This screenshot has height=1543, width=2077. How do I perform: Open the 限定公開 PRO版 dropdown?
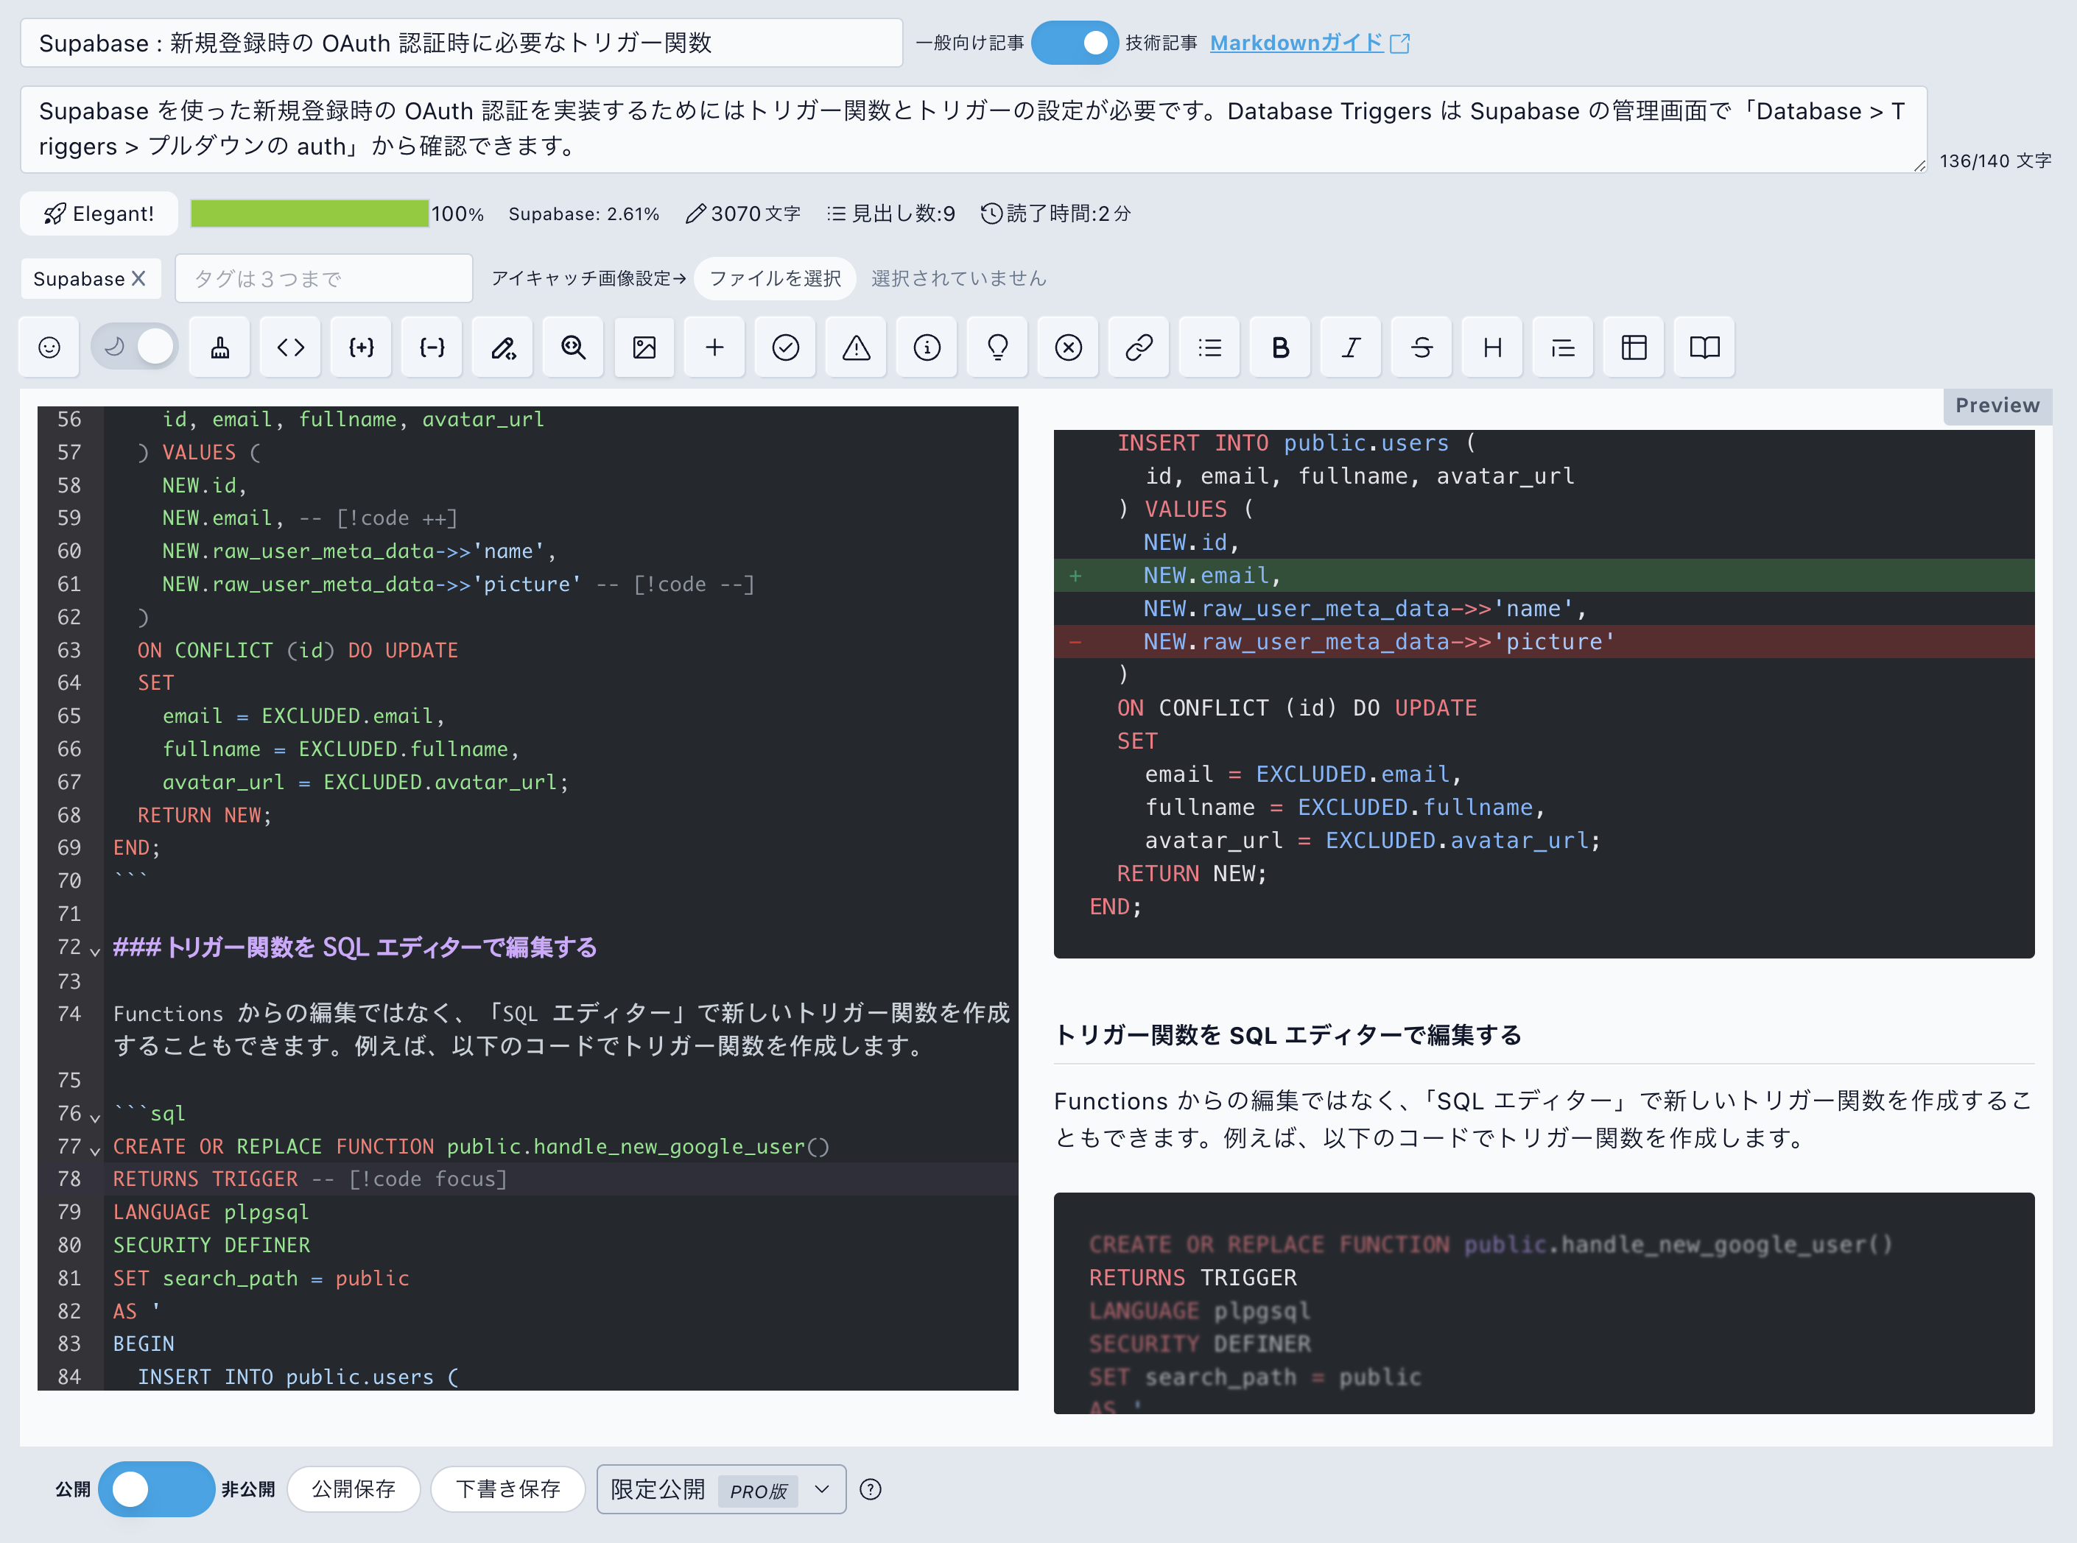721,1489
